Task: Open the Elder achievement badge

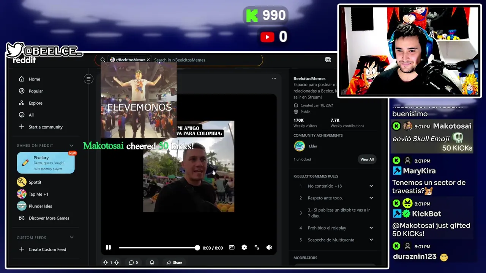Action: [300, 146]
